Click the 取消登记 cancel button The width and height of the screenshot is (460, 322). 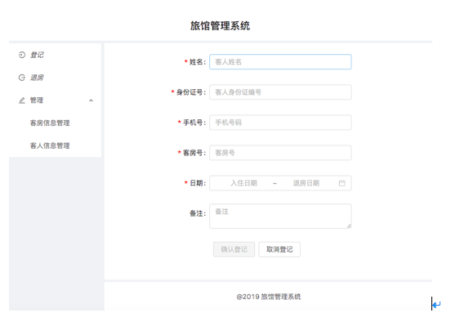click(279, 249)
